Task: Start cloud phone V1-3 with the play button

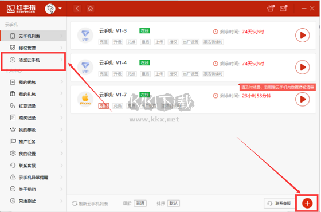Action: point(303,36)
